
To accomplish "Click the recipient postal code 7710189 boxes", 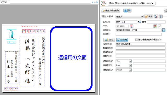I will (33, 31).
